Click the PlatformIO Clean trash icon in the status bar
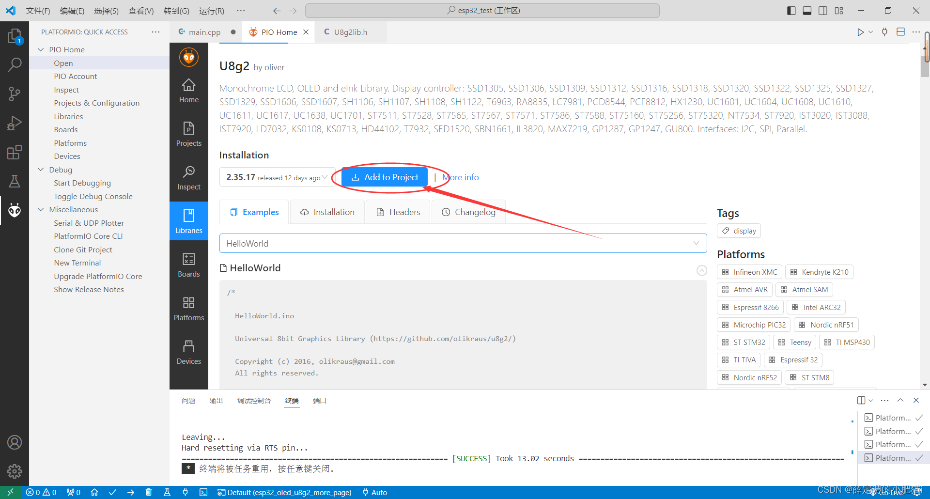 click(149, 492)
